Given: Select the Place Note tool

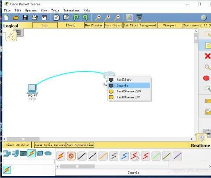Looking at the screenshot, I should (208, 45).
